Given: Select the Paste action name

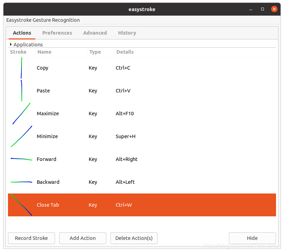Looking at the screenshot, I should tap(43, 91).
